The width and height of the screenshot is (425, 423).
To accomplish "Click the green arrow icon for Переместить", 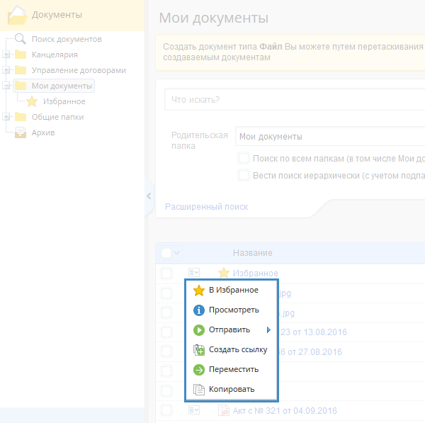I will coord(199,369).
